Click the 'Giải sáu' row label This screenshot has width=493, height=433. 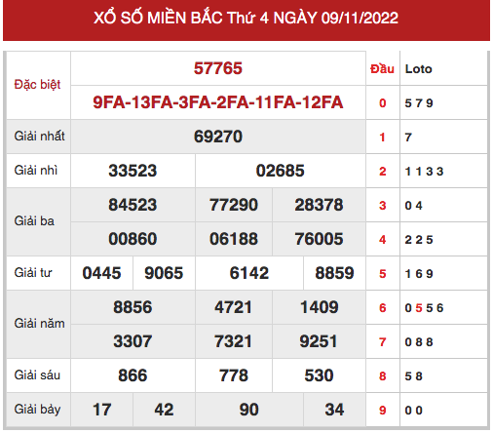[x=37, y=375]
